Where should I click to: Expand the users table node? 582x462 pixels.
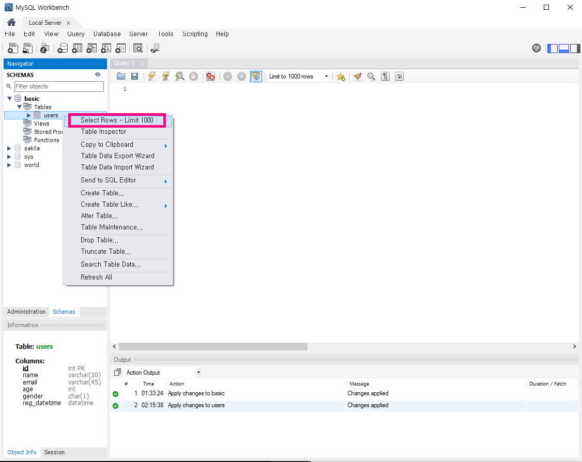28,115
